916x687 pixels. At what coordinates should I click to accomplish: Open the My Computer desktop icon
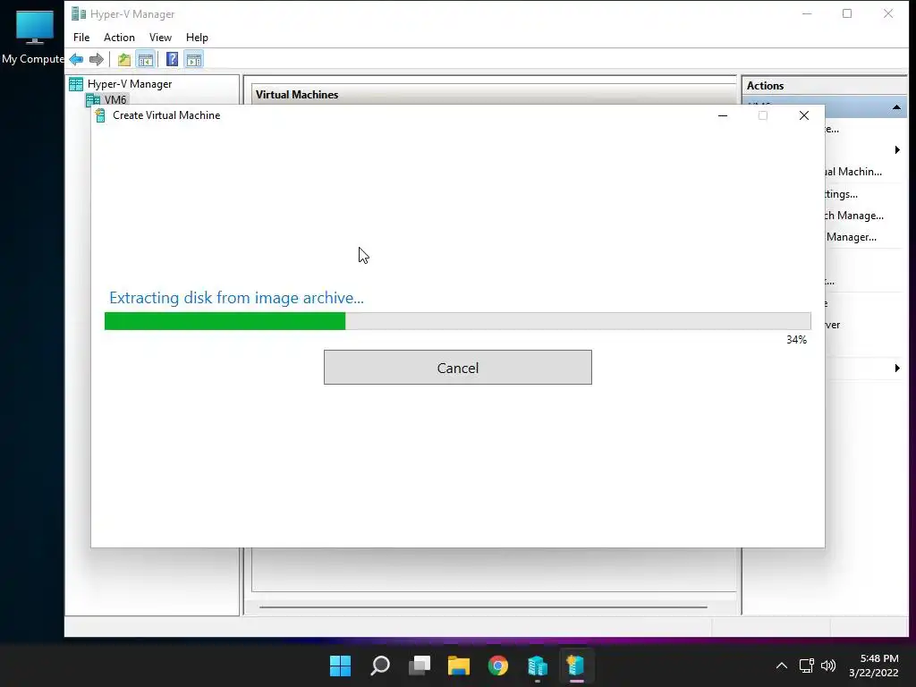tap(33, 36)
